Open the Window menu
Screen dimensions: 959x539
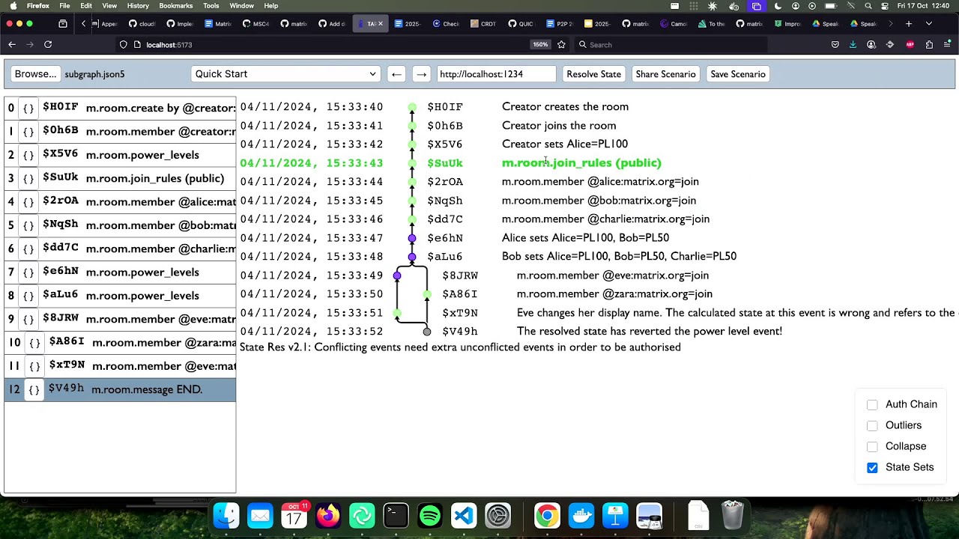pos(241,6)
